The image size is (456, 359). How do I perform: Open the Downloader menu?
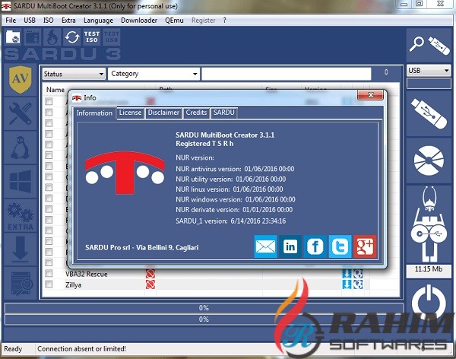[139, 21]
